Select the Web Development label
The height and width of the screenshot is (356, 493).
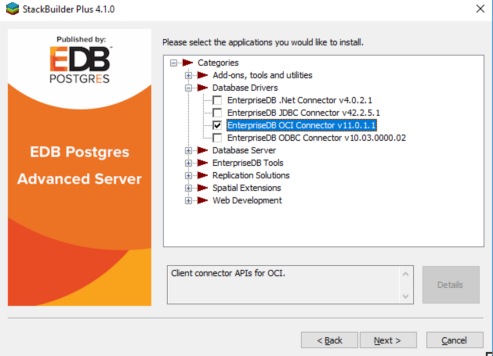pos(247,200)
